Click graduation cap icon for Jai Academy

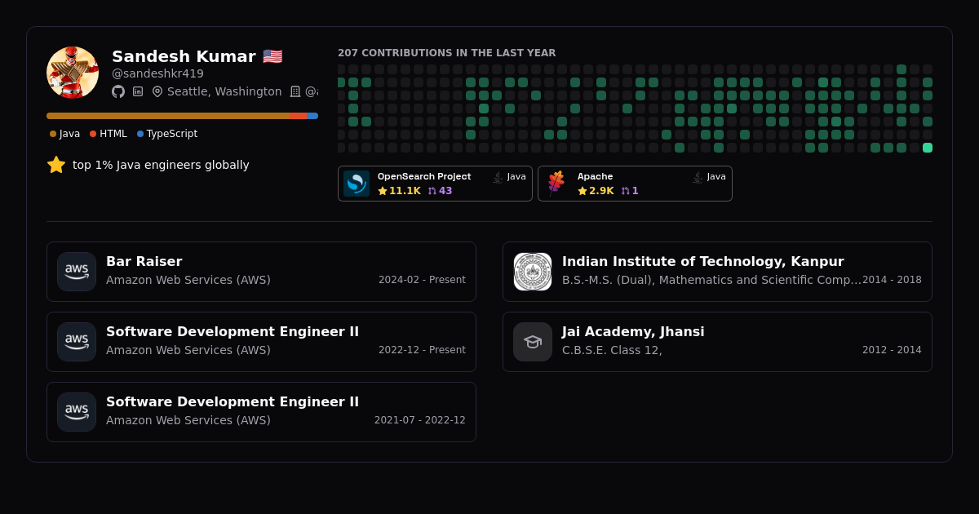click(533, 342)
